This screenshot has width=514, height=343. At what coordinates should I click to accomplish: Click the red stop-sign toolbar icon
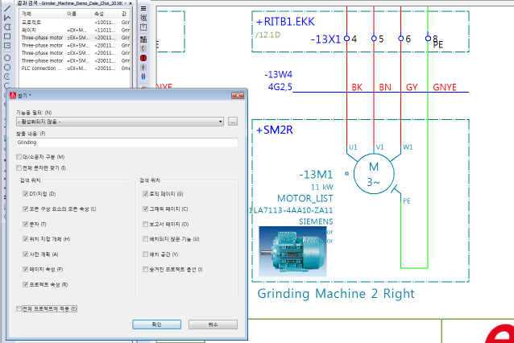(143, 58)
